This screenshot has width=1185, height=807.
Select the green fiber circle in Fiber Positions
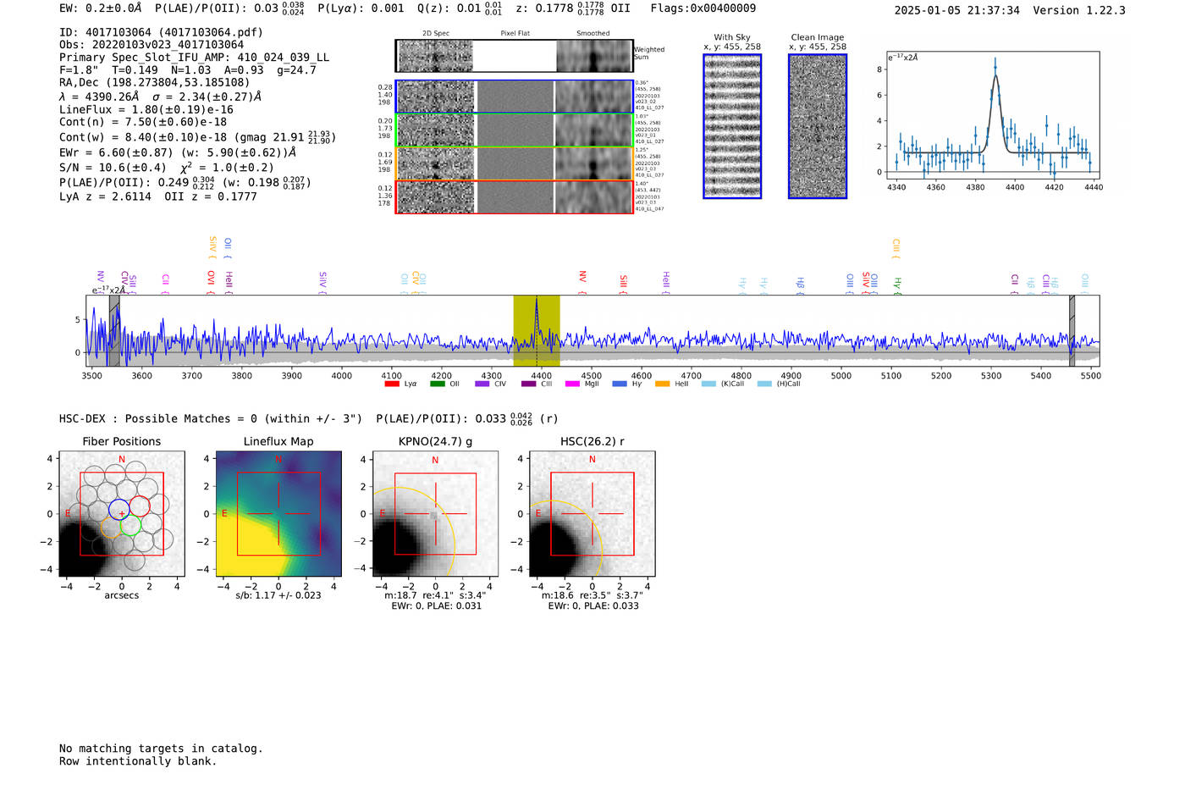click(130, 526)
